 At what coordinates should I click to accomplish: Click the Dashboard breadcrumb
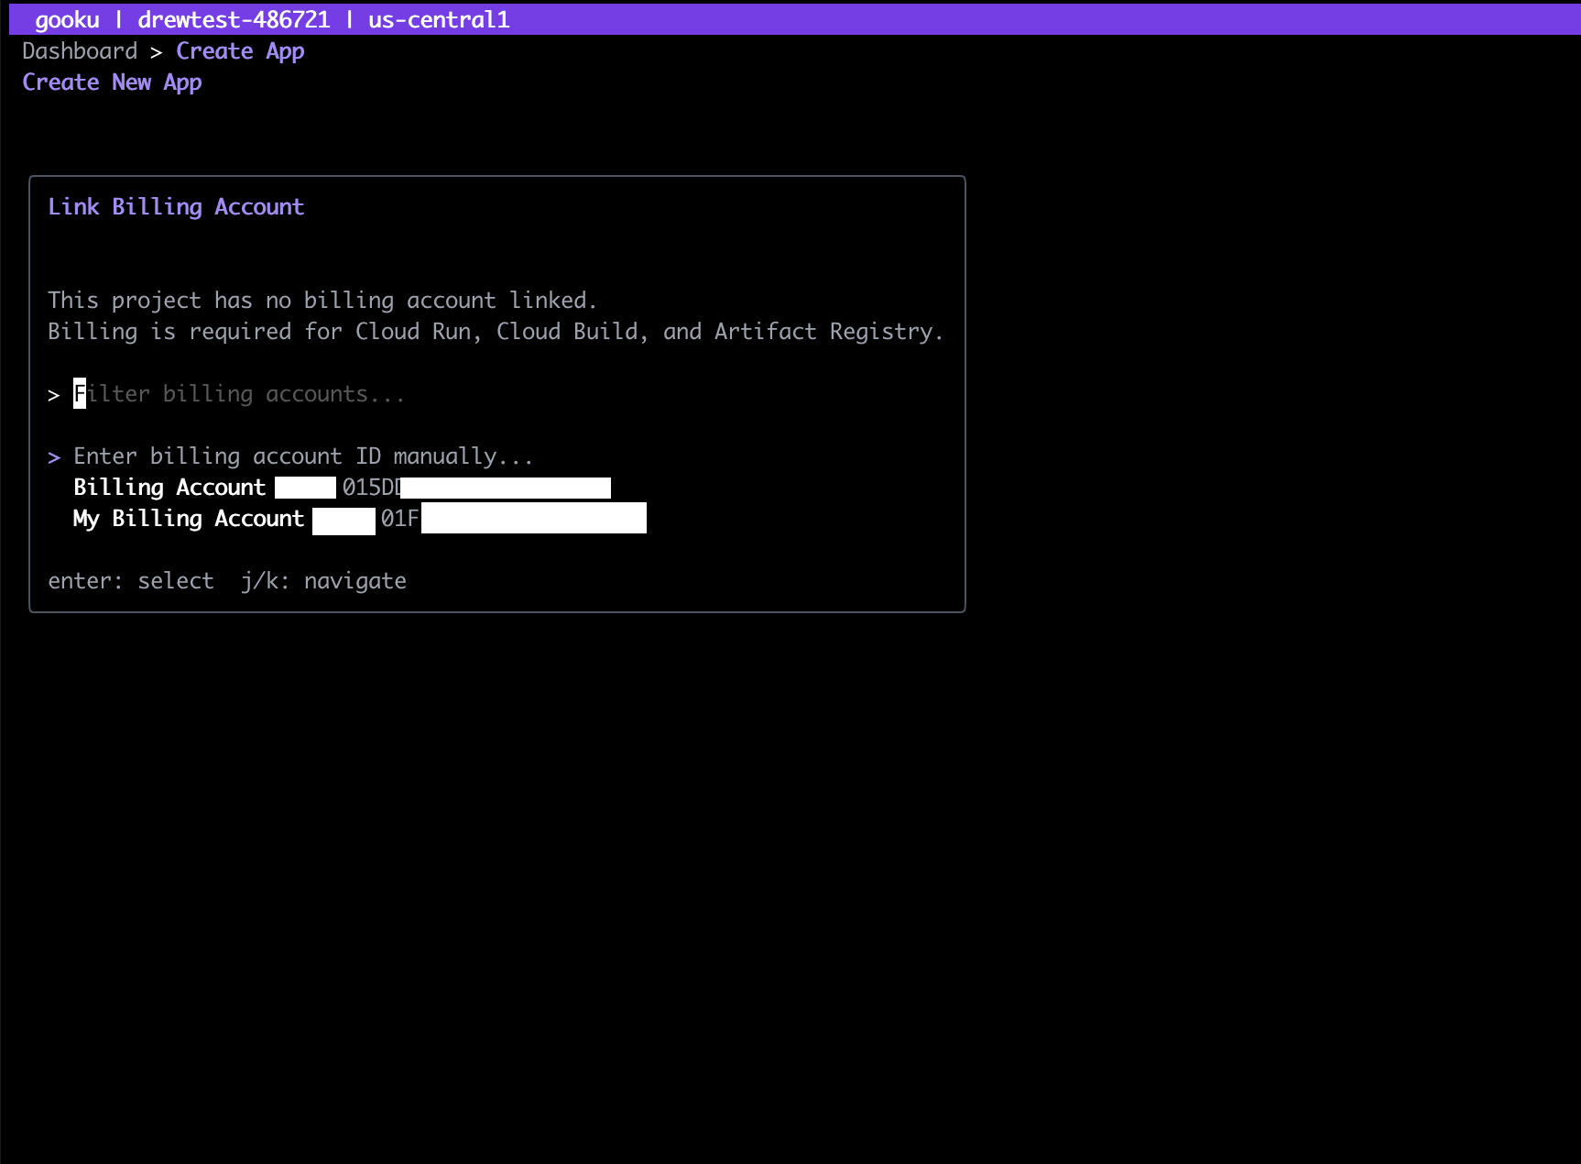click(x=80, y=51)
